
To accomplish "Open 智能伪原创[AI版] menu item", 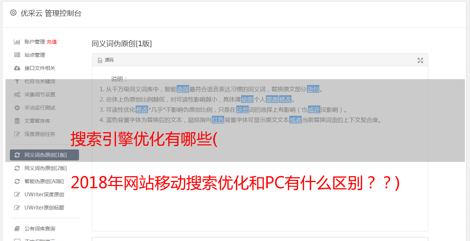I will [x=44, y=181].
